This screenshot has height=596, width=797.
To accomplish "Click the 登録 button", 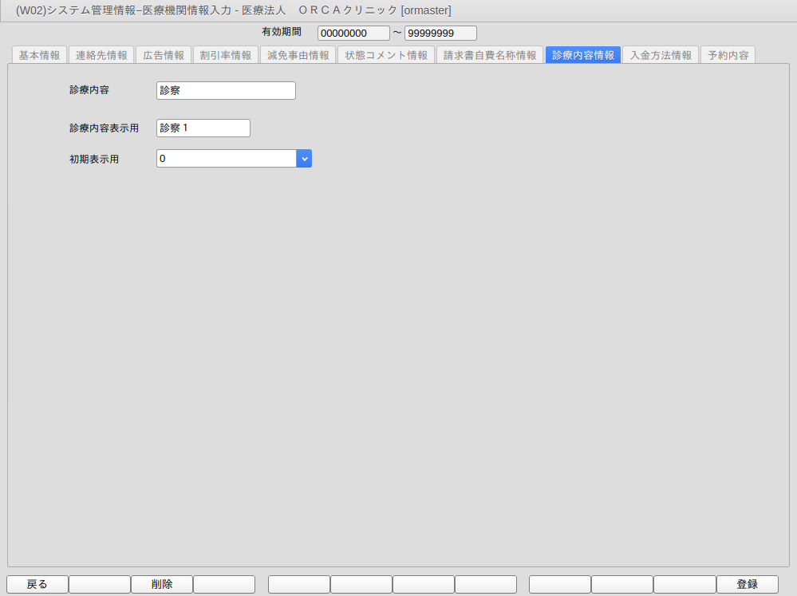I will (x=748, y=584).
